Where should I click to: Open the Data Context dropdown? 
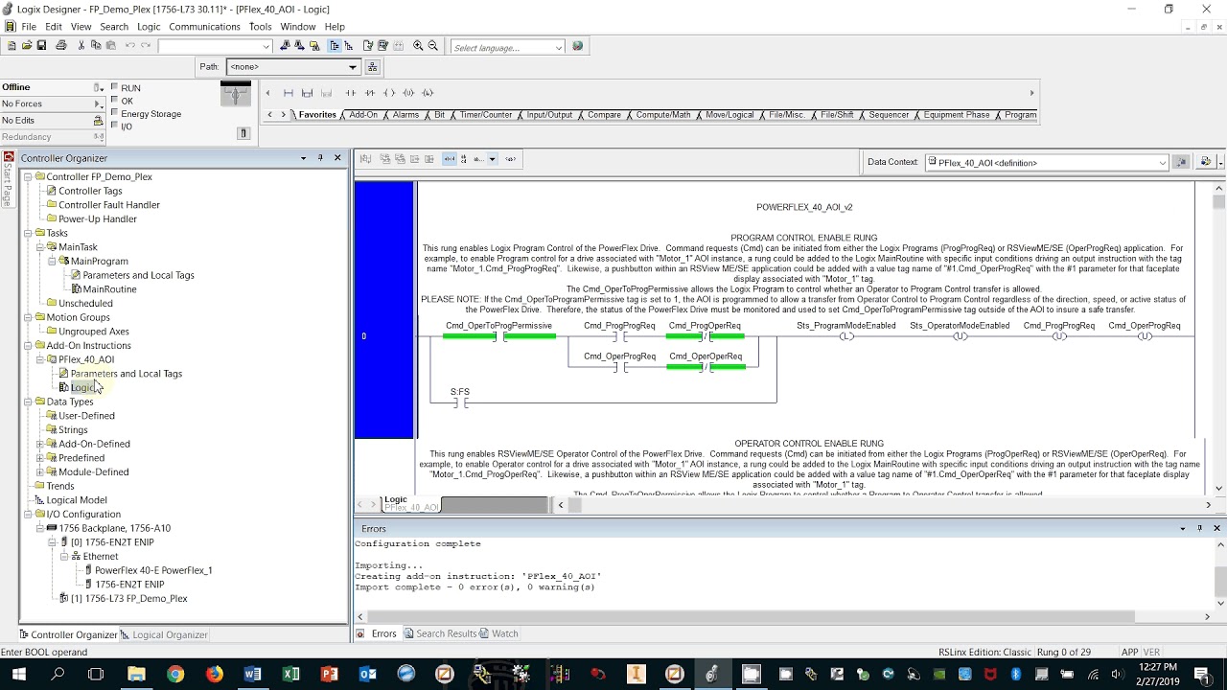pos(1162,163)
